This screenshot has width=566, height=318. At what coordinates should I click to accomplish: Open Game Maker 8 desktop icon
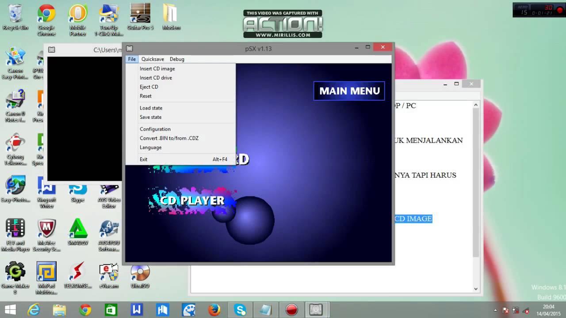15,278
